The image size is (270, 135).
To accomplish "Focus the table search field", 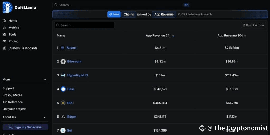I will click(84, 25).
